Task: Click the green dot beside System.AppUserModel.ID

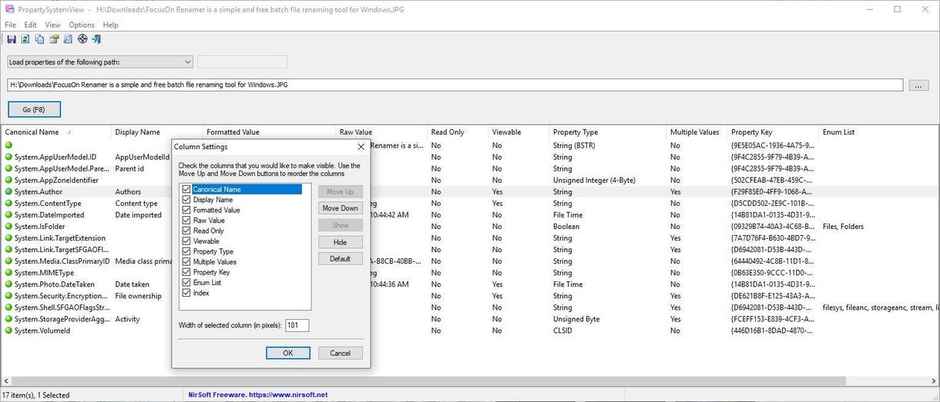Action: click(9, 157)
